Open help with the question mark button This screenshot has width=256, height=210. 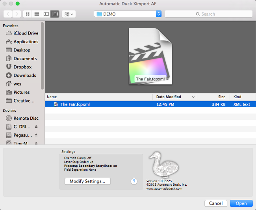(134, 181)
